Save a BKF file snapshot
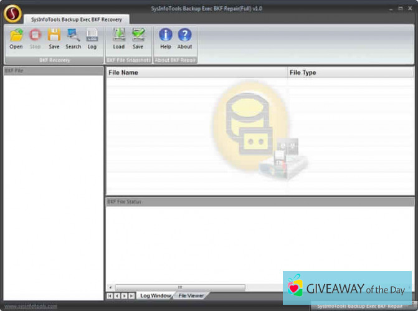Viewport: 418px width, 311px height. tap(138, 37)
